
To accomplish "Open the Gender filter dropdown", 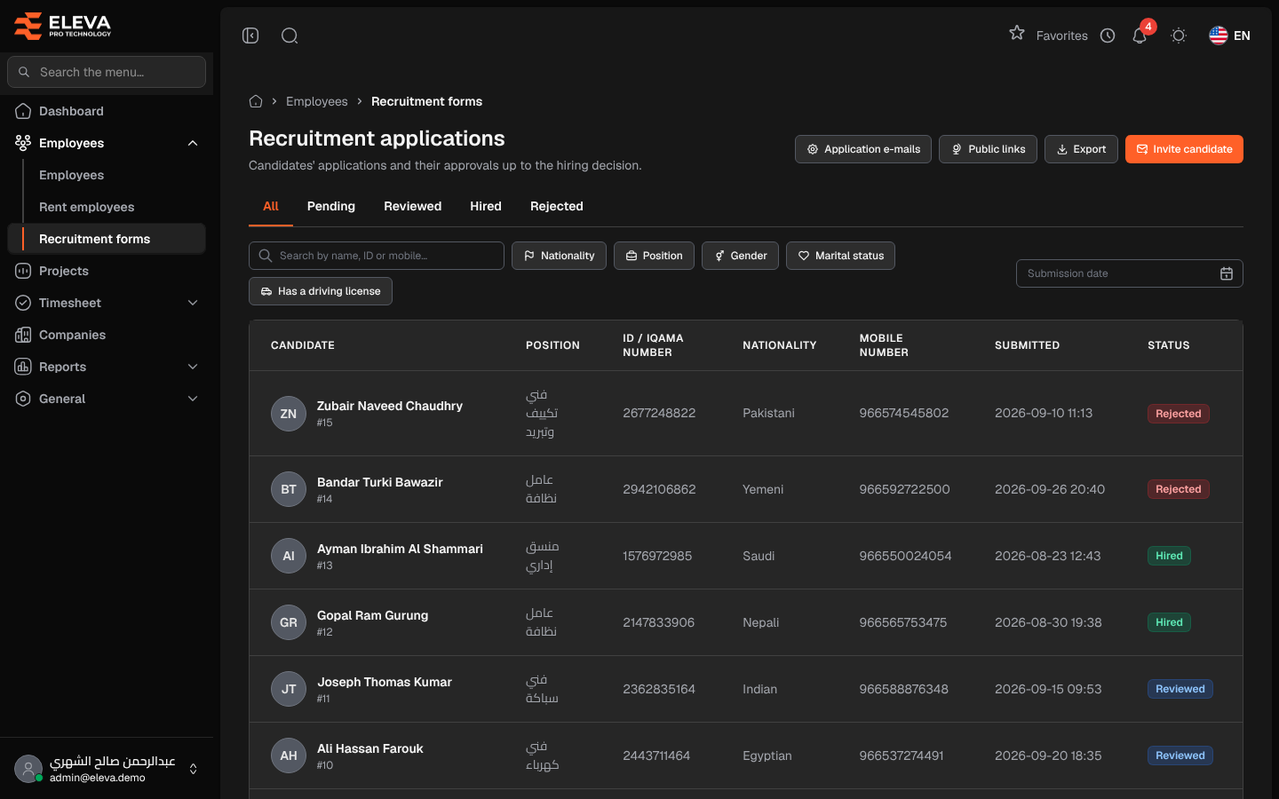I will [x=740, y=256].
